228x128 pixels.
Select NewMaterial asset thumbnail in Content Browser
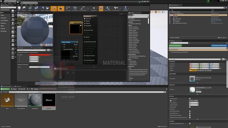(x=35, y=100)
